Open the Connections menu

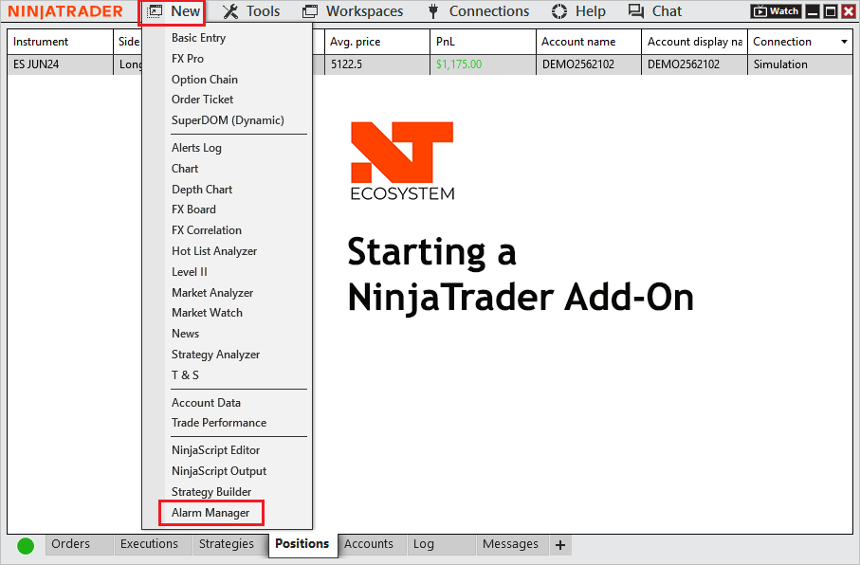[x=478, y=11]
